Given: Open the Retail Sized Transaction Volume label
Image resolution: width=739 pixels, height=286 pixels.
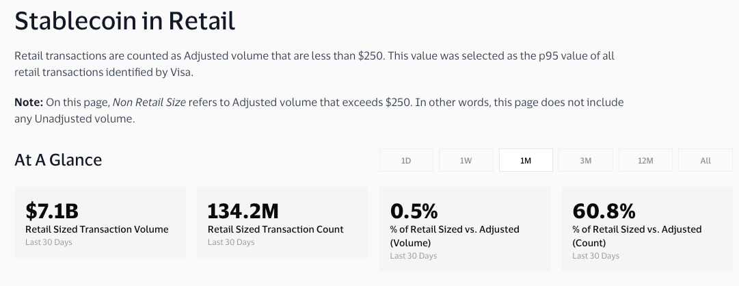Looking at the screenshot, I should click(x=96, y=229).
